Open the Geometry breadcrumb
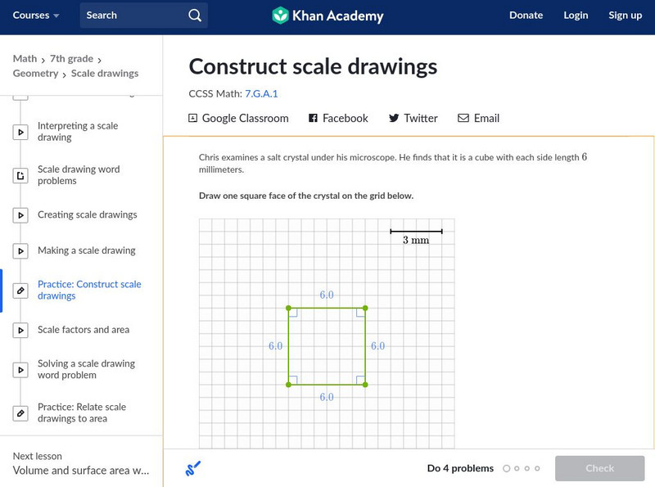This screenshot has height=487, width=655. (35, 73)
